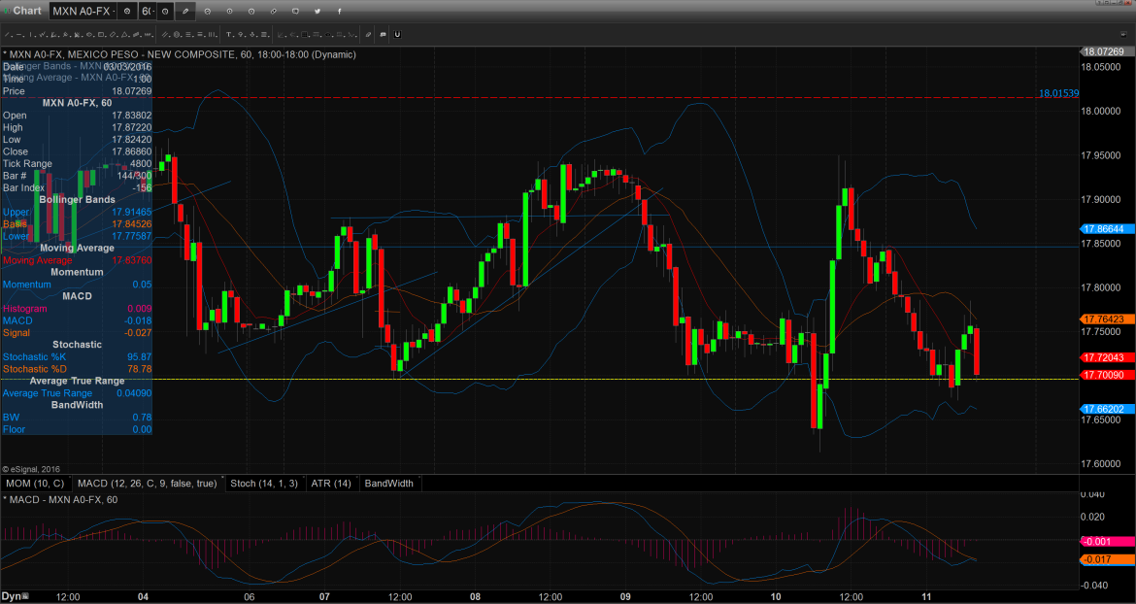Select the horizontal line drawing tool
1136x604 pixels.
pos(19,34)
